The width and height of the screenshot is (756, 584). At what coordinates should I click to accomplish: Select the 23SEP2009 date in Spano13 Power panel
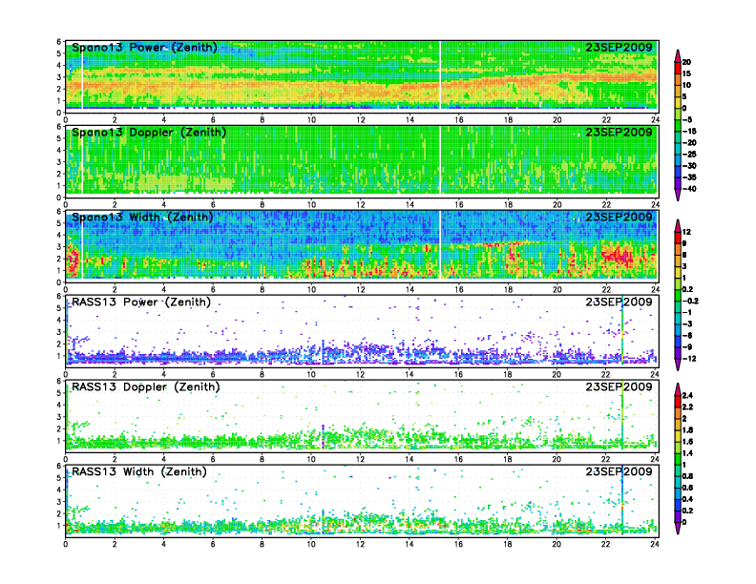click(619, 48)
